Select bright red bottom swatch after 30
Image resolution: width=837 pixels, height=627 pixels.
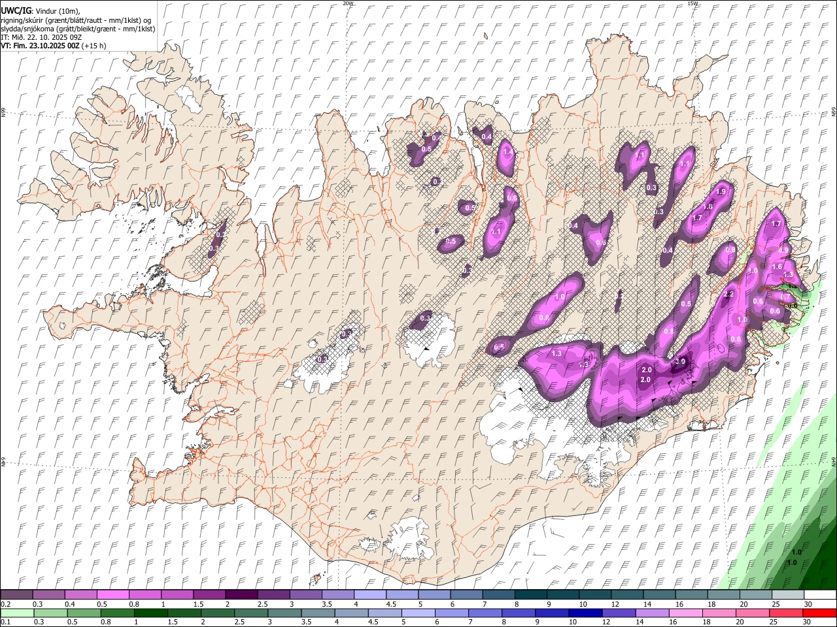819,613
